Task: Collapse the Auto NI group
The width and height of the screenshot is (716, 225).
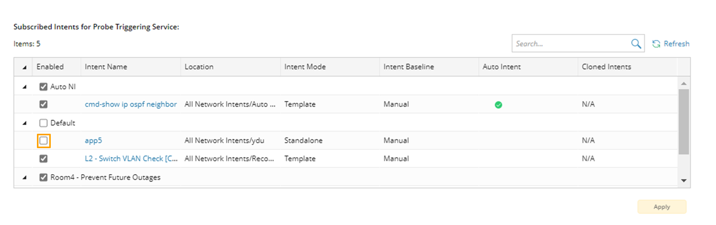Action: point(25,87)
